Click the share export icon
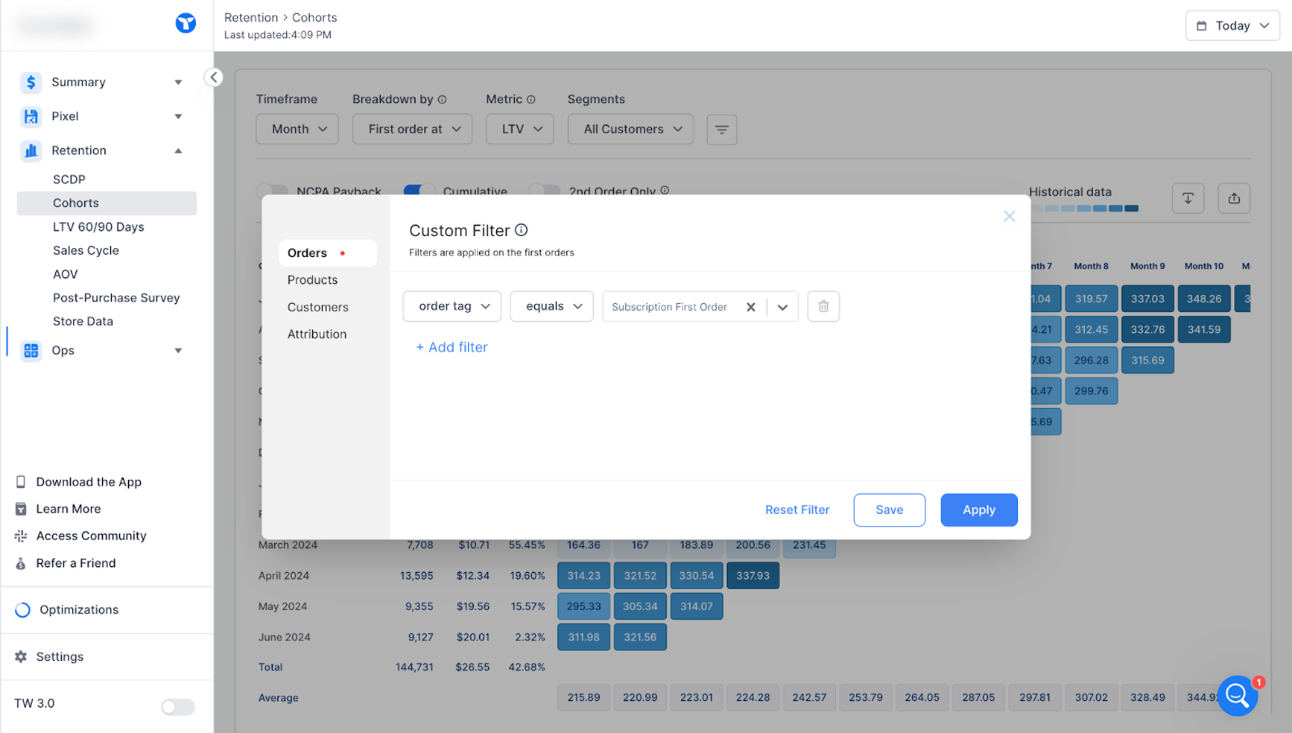1292x733 pixels. click(x=1234, y=198)
